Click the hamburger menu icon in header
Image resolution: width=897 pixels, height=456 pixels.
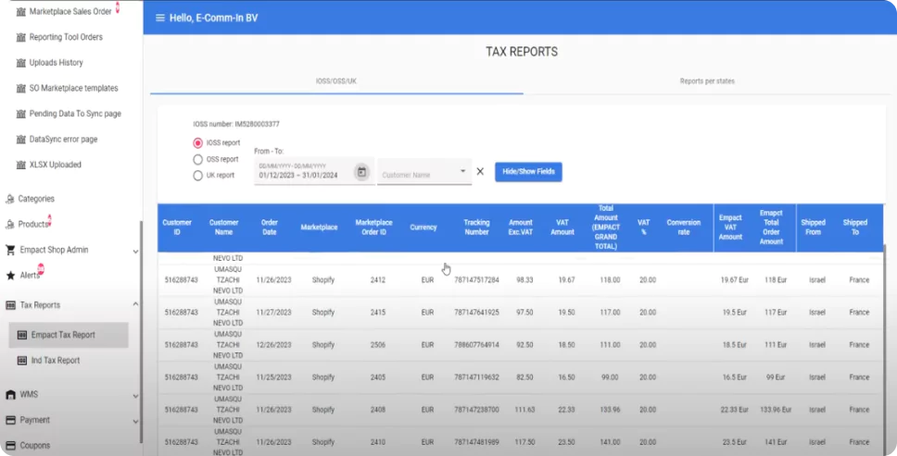(160, 18)
